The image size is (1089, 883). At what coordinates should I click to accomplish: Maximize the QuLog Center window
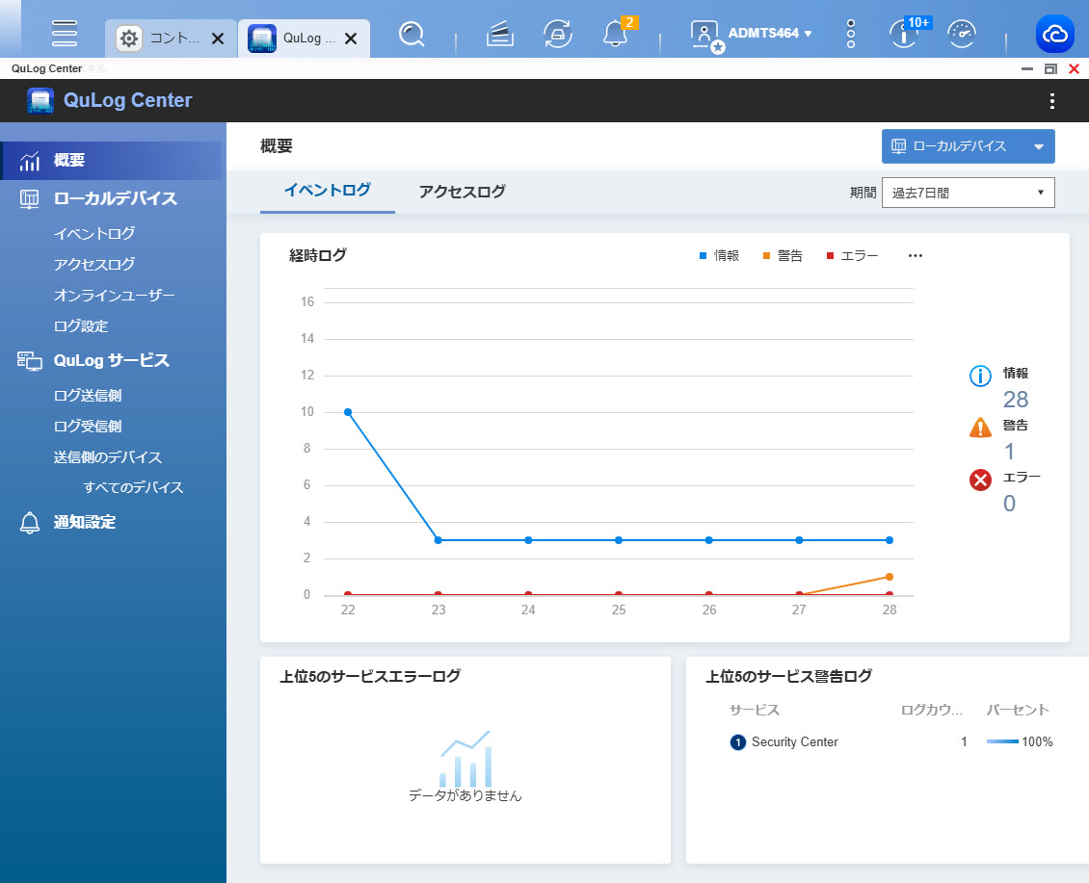1050,68
